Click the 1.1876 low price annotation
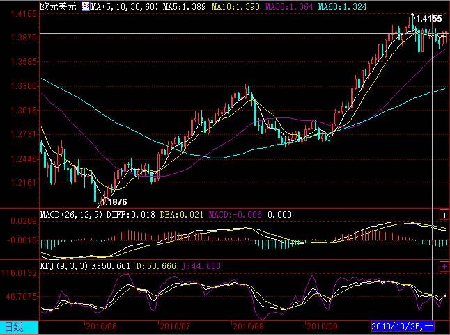 tap(114, 202)
